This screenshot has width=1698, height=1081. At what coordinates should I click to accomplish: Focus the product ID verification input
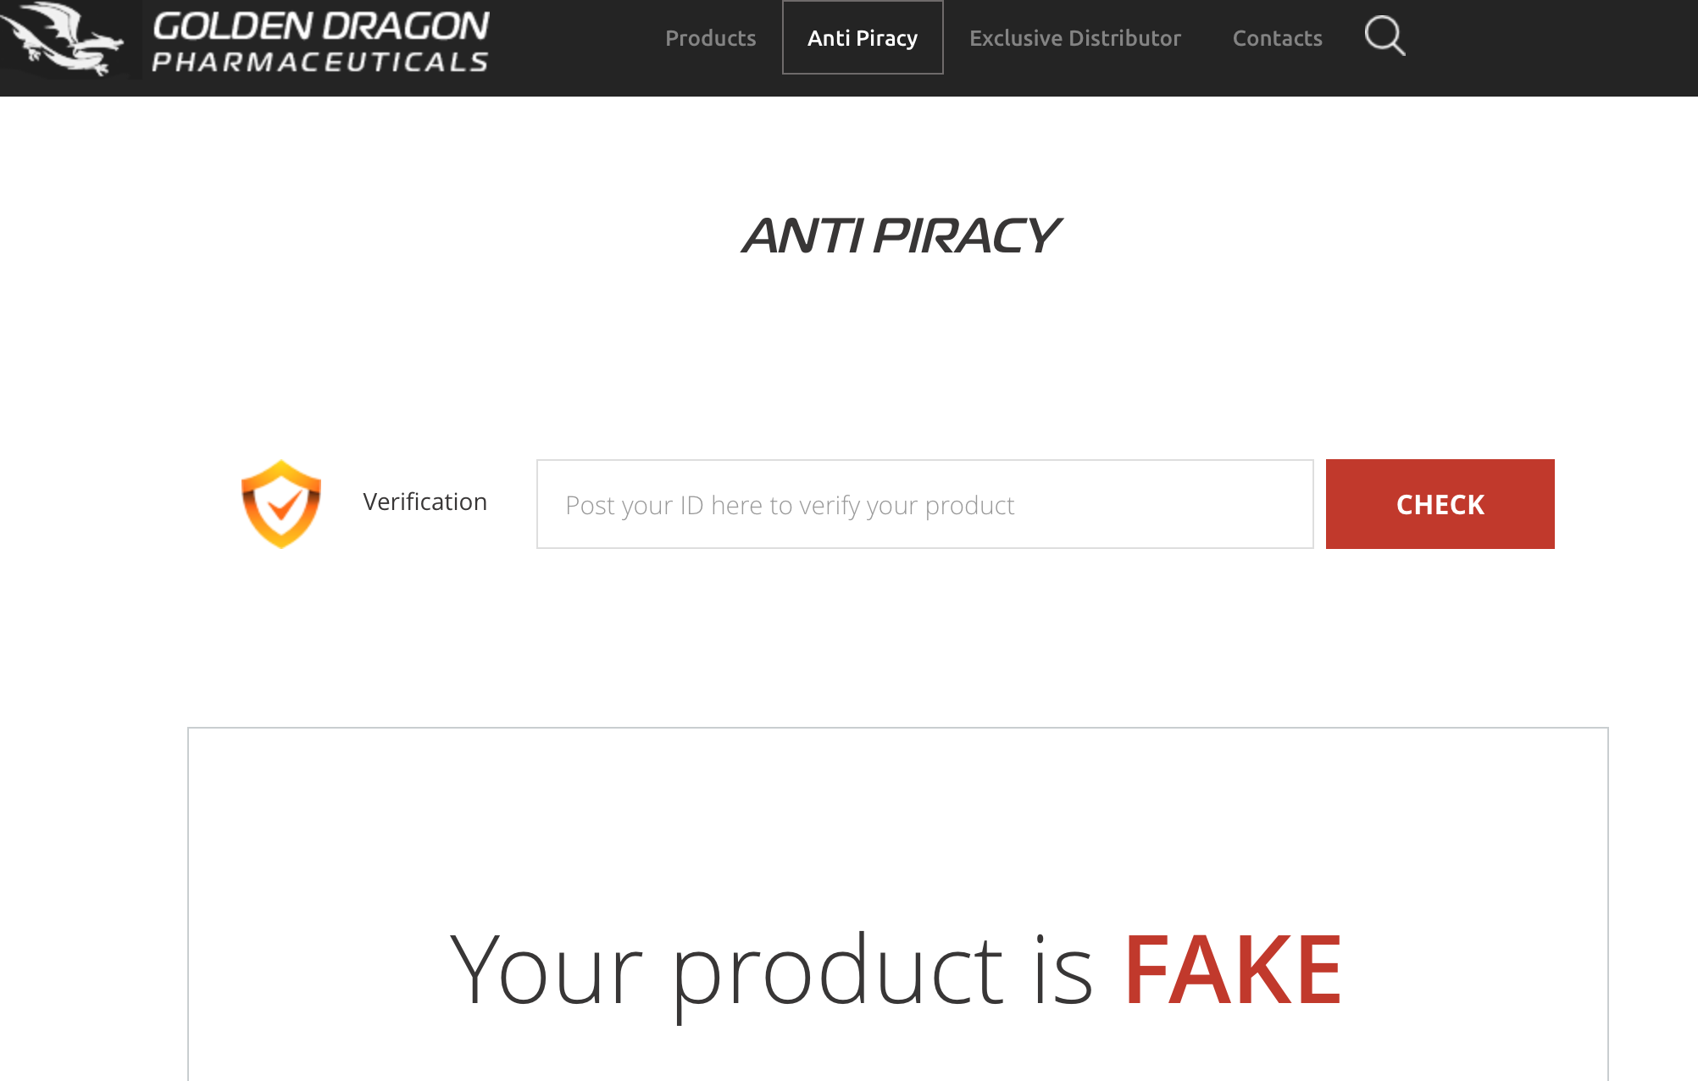pyautogui.click(x=924, y=504)
